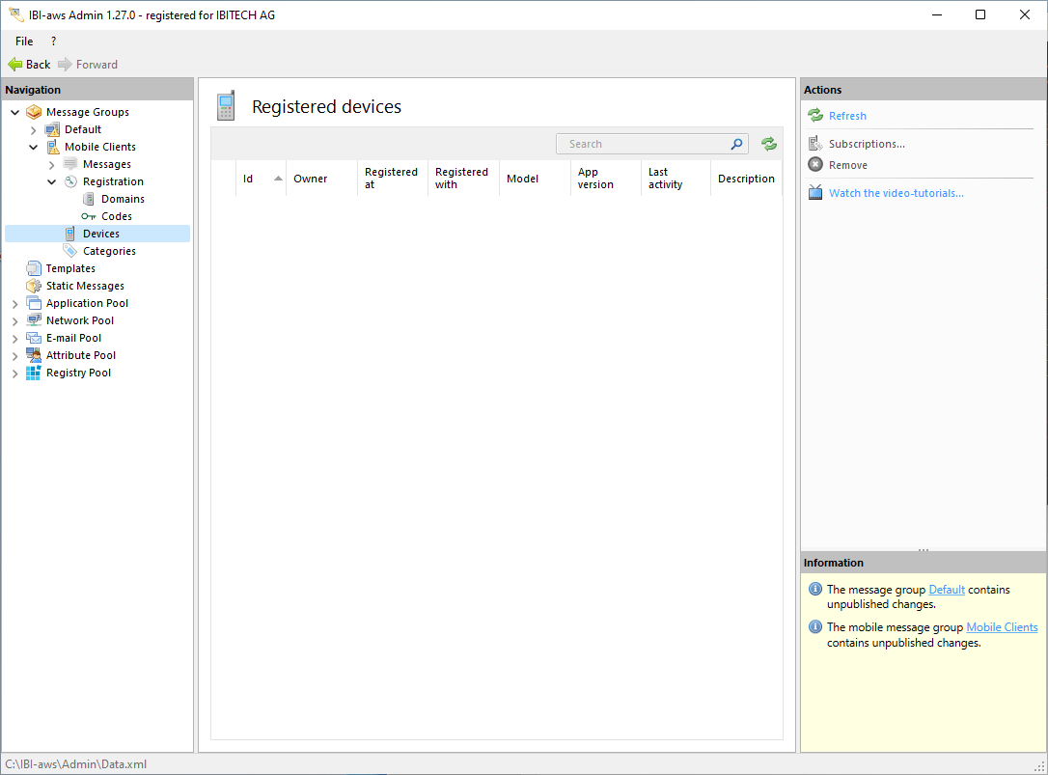Collapse the Message Groups tree node
This screenshot has width=1048, height=775.
pyautogui.click(x=15, y=113)
